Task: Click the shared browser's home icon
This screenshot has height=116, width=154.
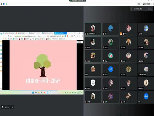Action: tap(11, 36)
